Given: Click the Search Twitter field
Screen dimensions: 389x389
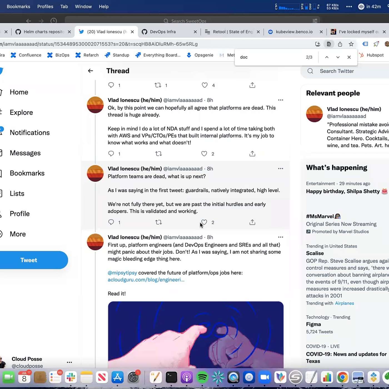Looking at the screenshot, I should point(345,71).
